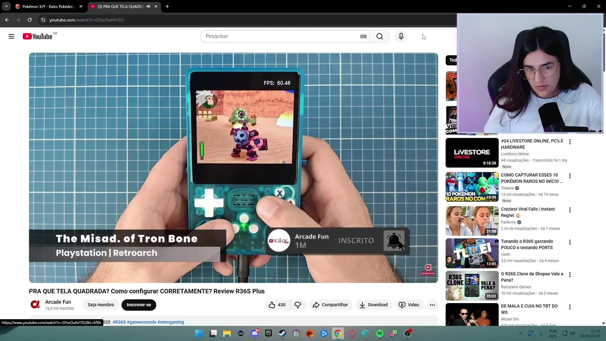Screen dimensions: 606x341
Task: Reload the page in browser toolbar
Action: [x=29, y=20]
